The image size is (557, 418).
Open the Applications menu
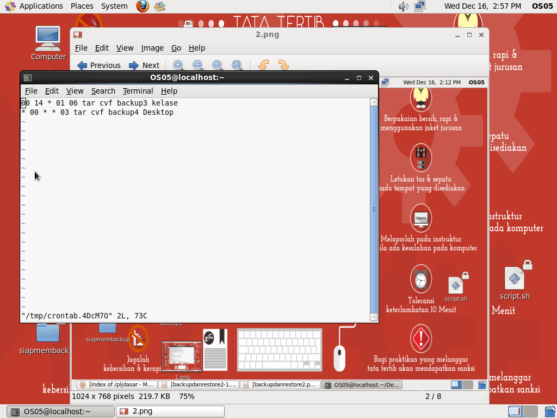[41, 6]
